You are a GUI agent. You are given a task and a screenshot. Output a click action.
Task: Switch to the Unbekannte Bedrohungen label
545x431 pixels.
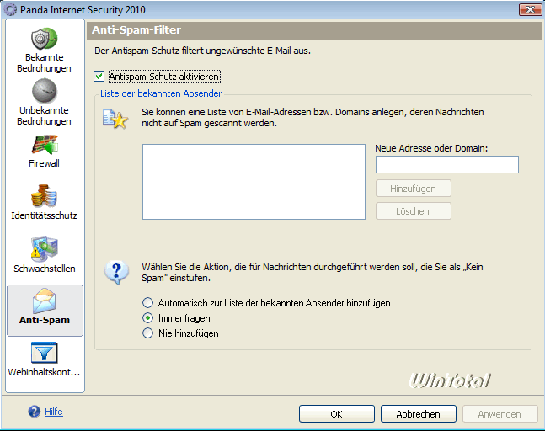pos(44,116)
